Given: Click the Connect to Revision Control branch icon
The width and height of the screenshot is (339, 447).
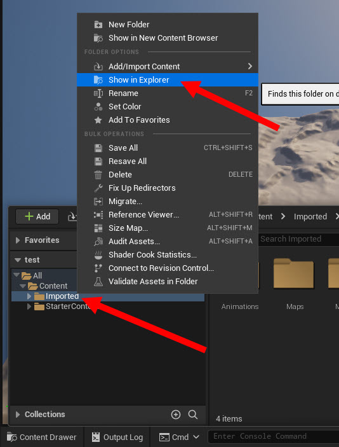Looking at the screenshot, I should point(98,268).
